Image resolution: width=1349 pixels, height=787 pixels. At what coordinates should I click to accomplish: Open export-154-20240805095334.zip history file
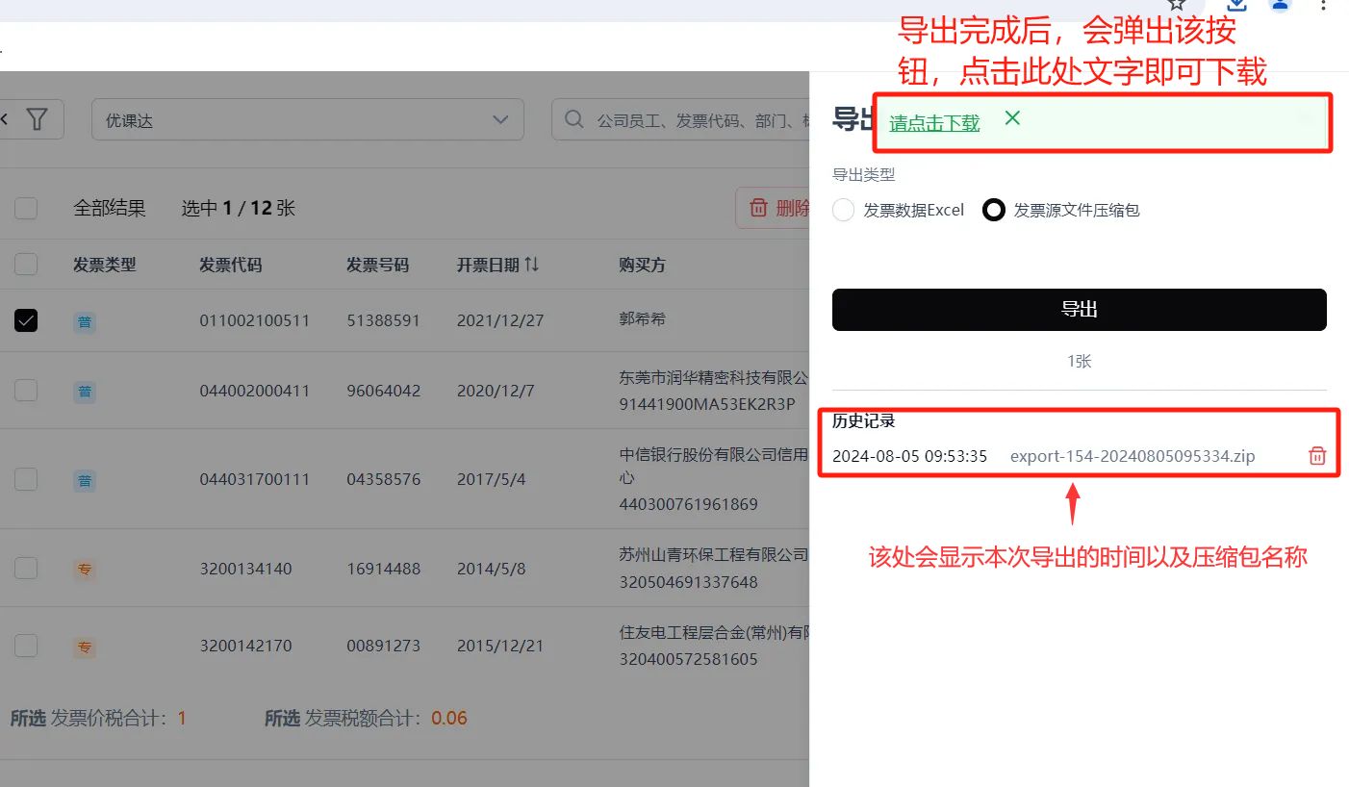tap(1133, 456)
